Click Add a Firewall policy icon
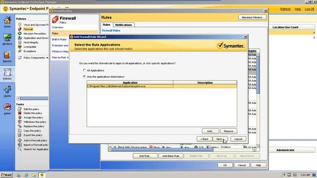This screenshot has width=317, height=178. coord(20,140)
